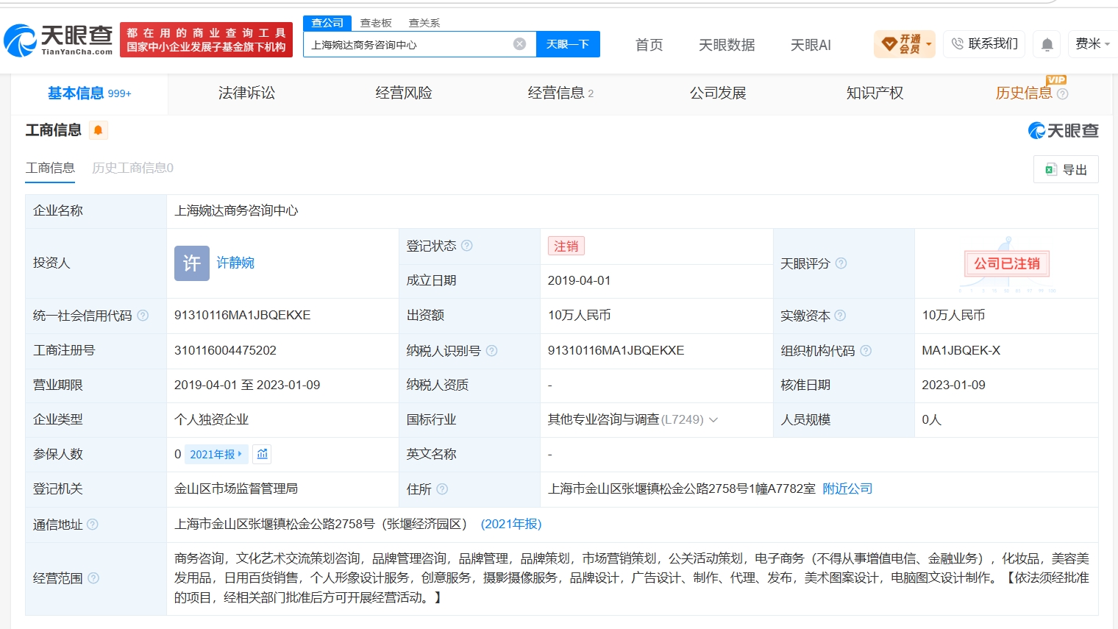Open the help icon next to 住所
The image size is (1118, 629).
[442, 489]
